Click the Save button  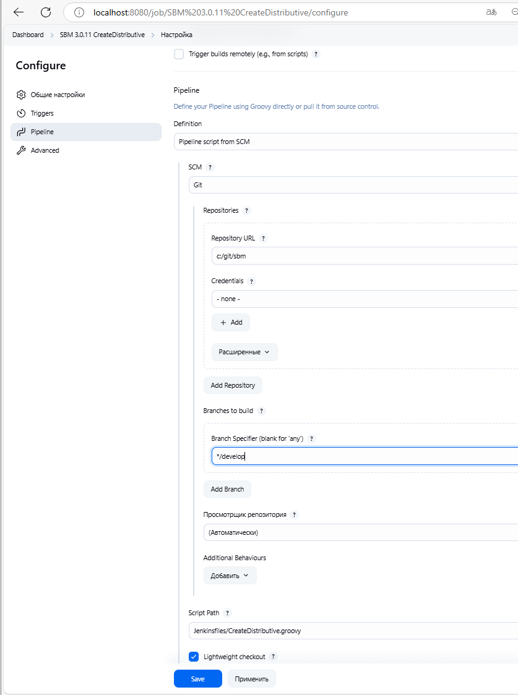pos(197,678)
